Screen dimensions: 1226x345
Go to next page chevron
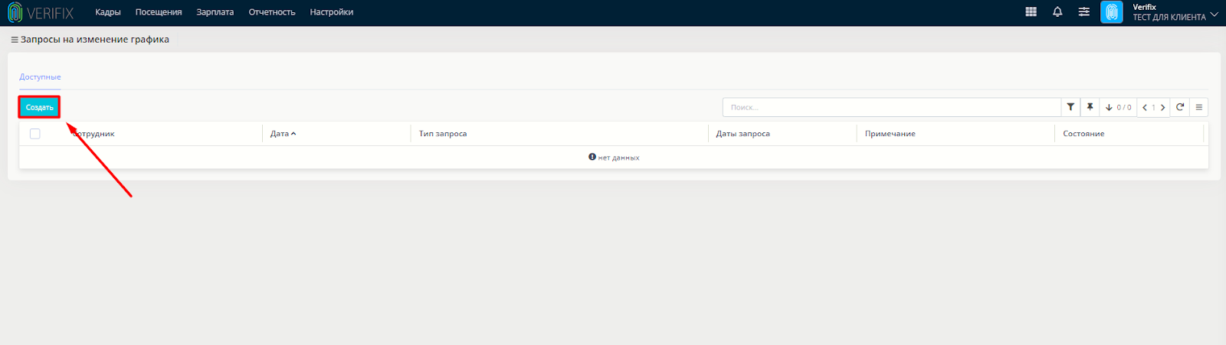coord(1162,107)
